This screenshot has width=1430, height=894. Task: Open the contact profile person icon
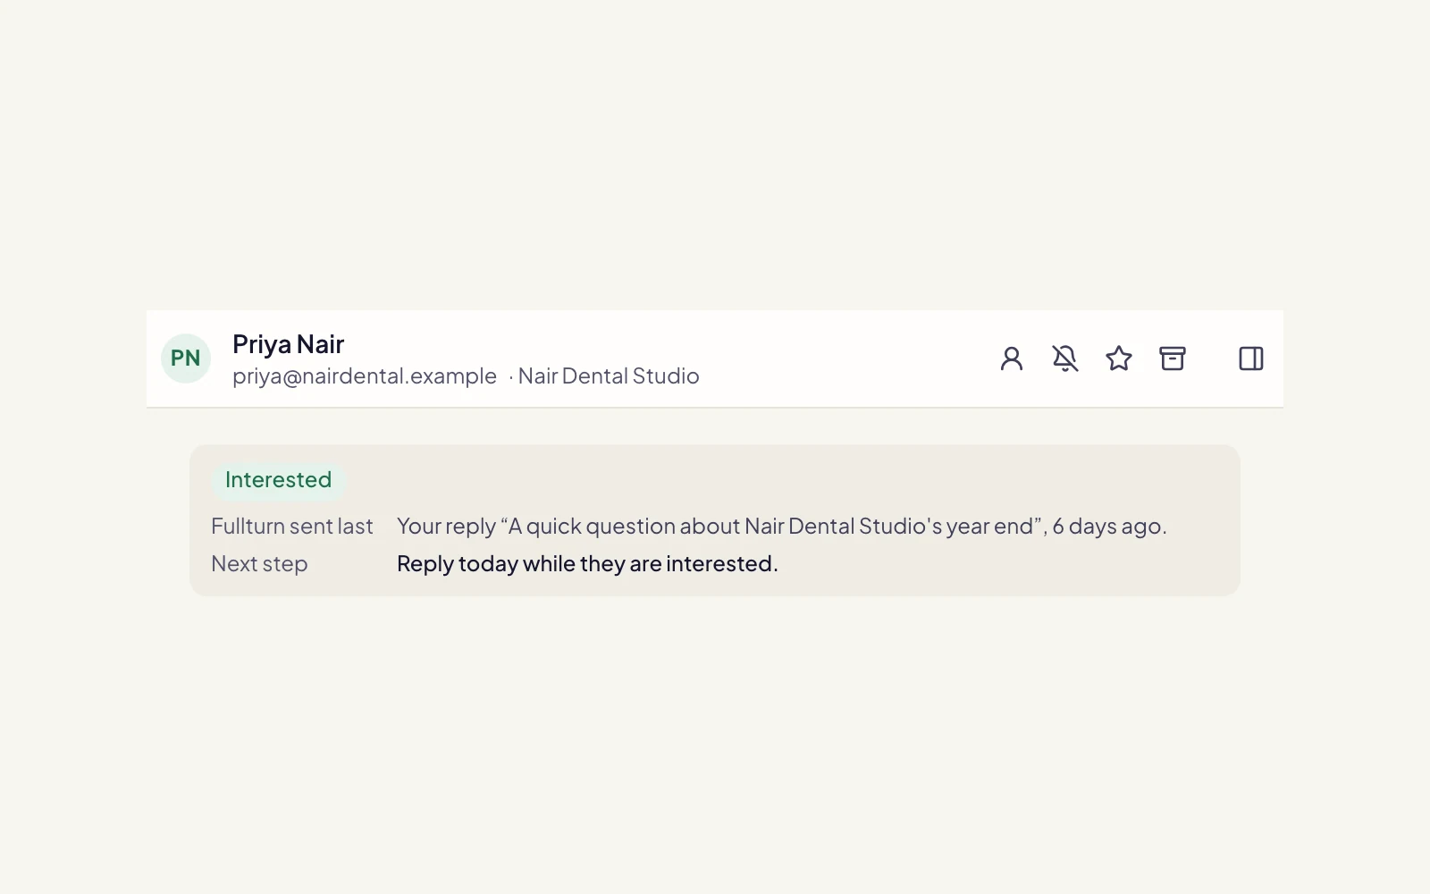pyautogui.click(x=1012, y=358)
